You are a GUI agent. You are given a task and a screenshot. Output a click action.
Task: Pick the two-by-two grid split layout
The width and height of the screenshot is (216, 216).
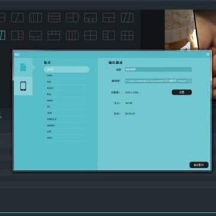coord(91,35)
